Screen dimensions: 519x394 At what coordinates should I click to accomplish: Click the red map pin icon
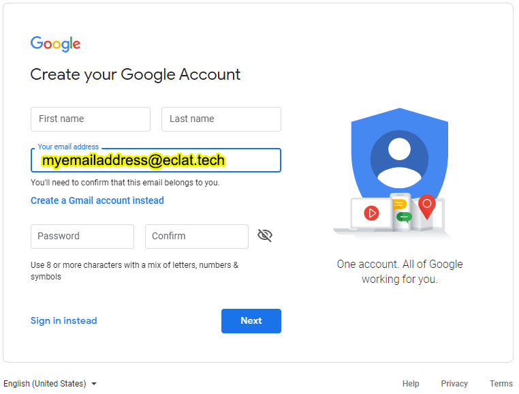click(427, 207)
